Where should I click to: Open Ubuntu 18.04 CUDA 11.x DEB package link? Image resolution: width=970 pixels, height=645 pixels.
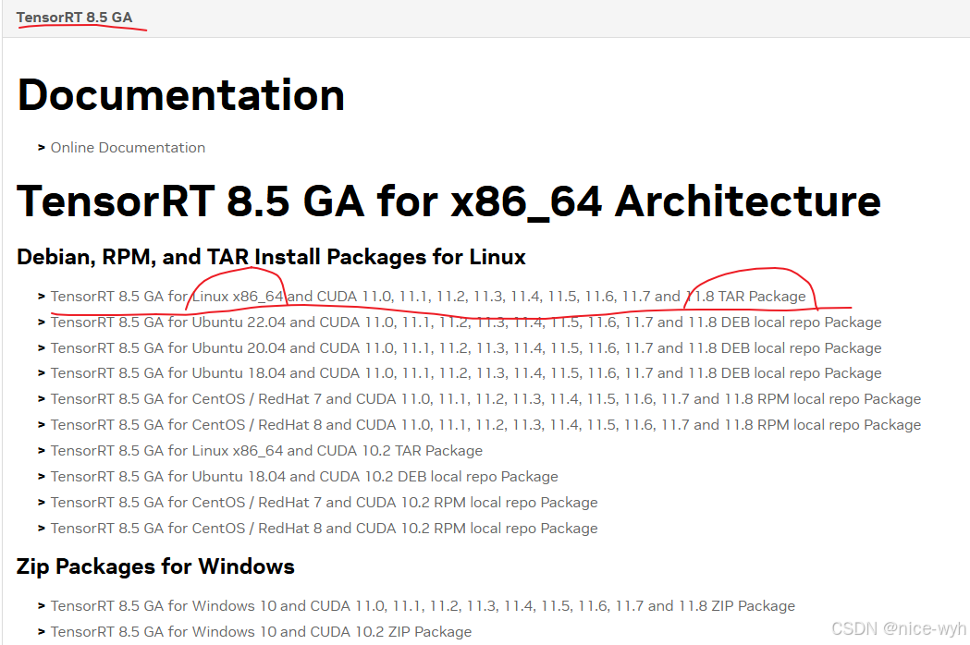click(x=466, y=373)
